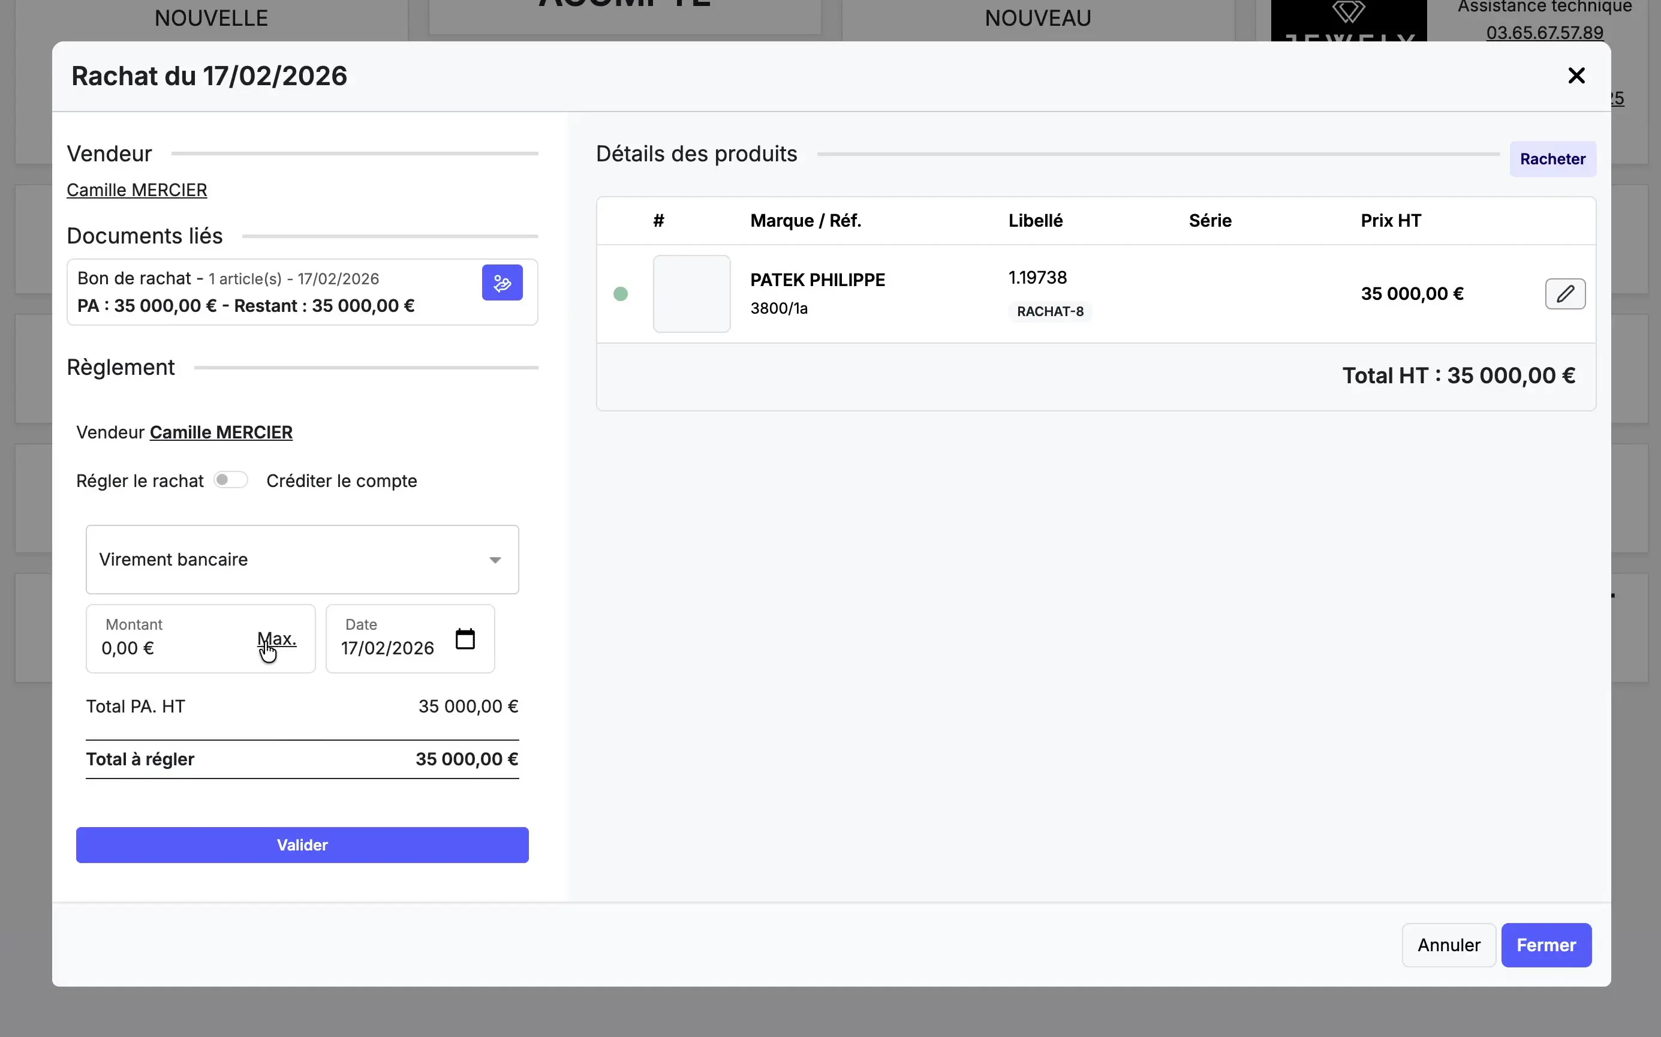Click the Créditer le compte label
This screenshot has height=1037, width=1661.
click(x=341, y=481)
